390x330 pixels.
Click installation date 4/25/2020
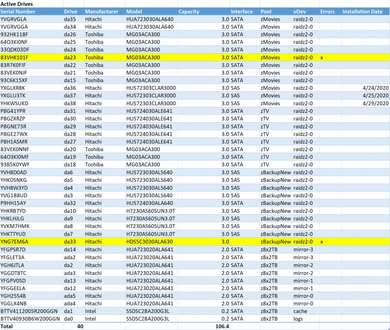tap(376, 95)
